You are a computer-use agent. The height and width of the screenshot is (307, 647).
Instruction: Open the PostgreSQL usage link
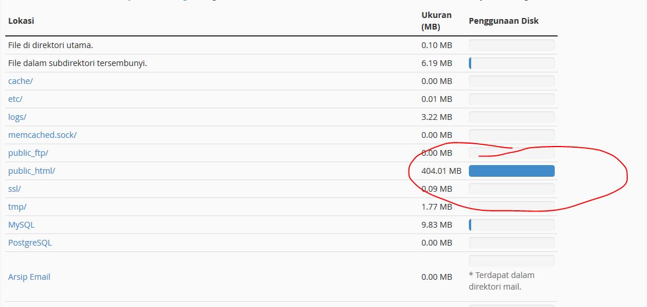click(30, 243)
